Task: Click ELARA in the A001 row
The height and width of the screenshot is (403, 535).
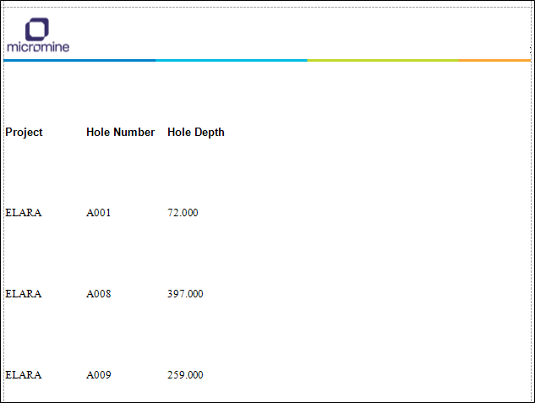Action: click(24, 213)
